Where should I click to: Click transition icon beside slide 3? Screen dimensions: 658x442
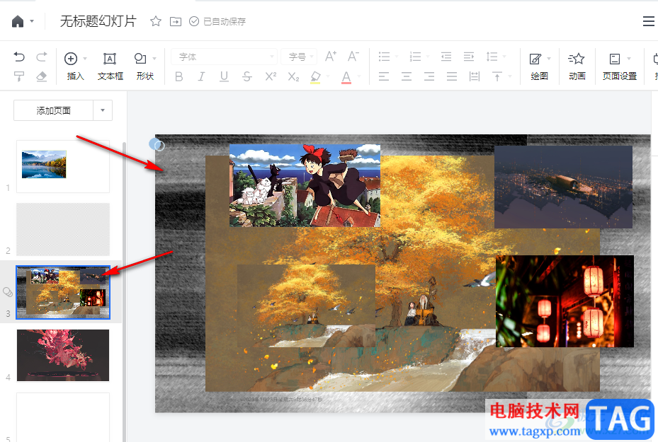click(8, 291)
